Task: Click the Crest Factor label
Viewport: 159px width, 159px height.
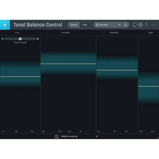Action: (x=20, y=43)
